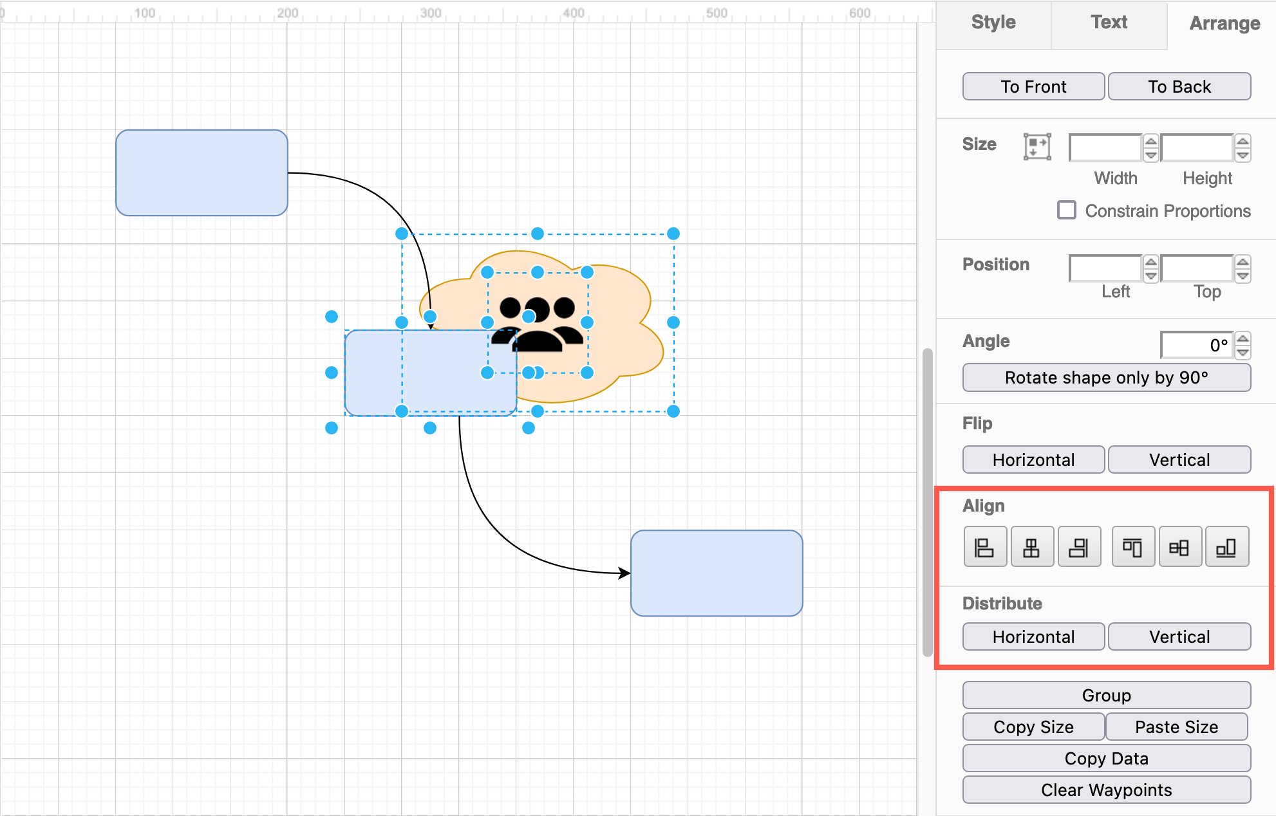Toggle vertical flip for selection
This screenshot has width=1276, height=816.
click(1179, 459)
